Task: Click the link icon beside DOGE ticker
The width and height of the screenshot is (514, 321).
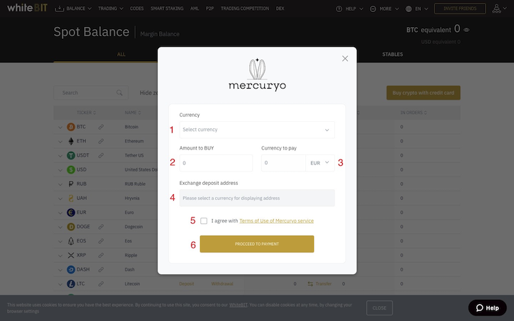Action: pos(101,227)
